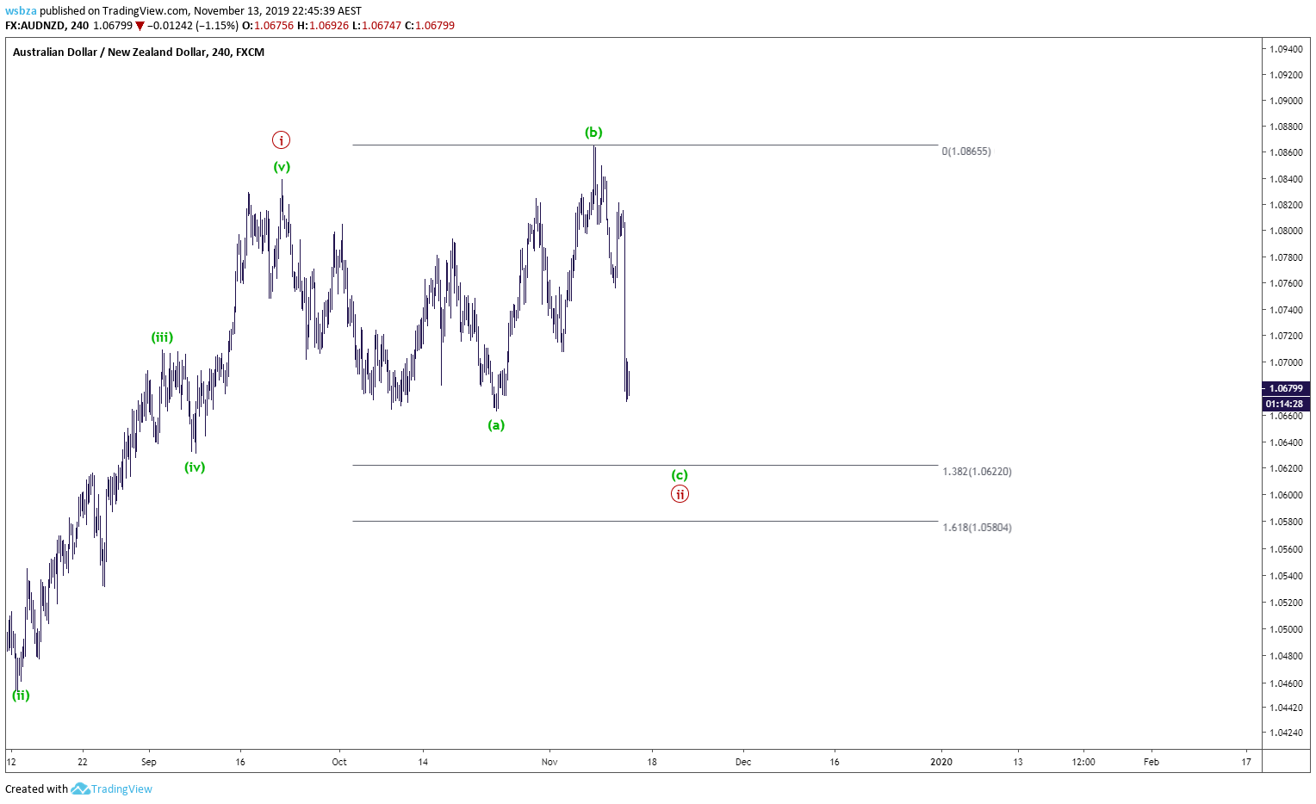Select the green (a) wave label
The image size is (1316, 804).
(x=496, y=424)
